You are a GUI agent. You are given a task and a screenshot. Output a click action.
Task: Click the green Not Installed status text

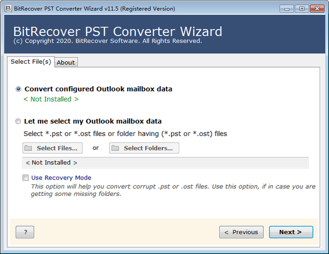coord(51,99)
